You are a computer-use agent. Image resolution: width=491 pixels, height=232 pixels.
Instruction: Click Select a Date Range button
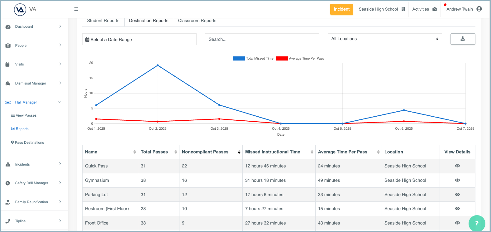(139, 39)
